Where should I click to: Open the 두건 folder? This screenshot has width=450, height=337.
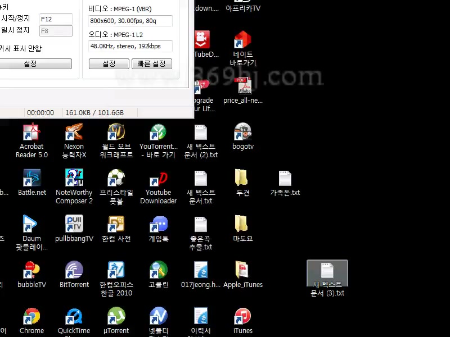click(242, 179)
